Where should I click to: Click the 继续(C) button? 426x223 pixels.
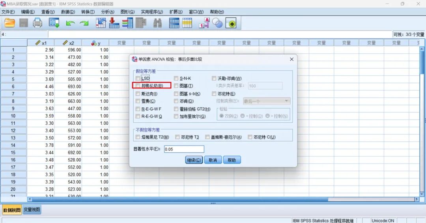pyautogui.click(x=194, y=160)
